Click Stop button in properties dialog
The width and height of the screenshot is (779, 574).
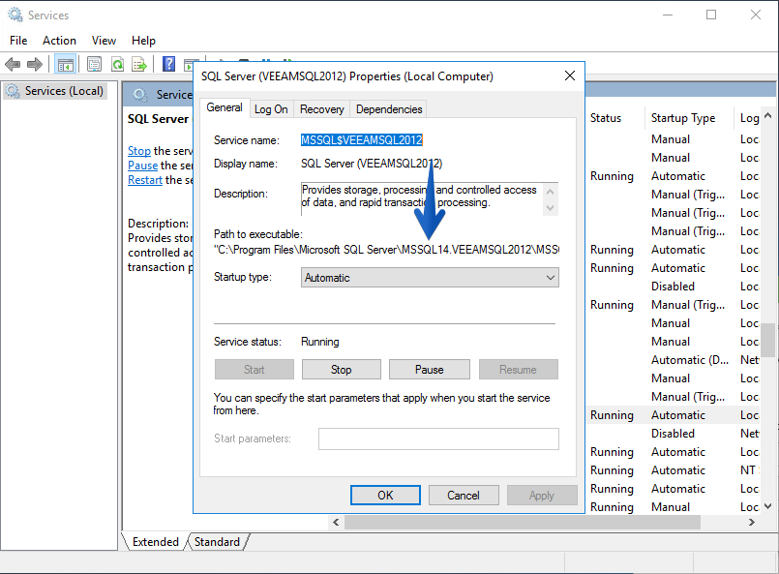click(x=342, y=369)
